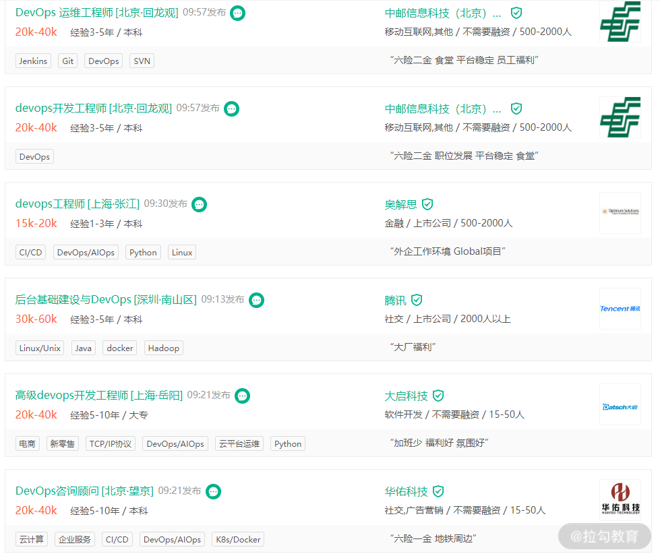Open 奥解思 company page
The height and width of the screenshot is (558, 660).
coord(400,204)
